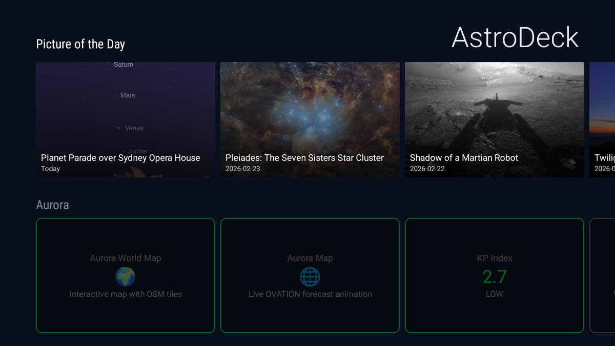
Task: Click the wireframe globe icon on Aurora Map tile
Action: point(310,276)
